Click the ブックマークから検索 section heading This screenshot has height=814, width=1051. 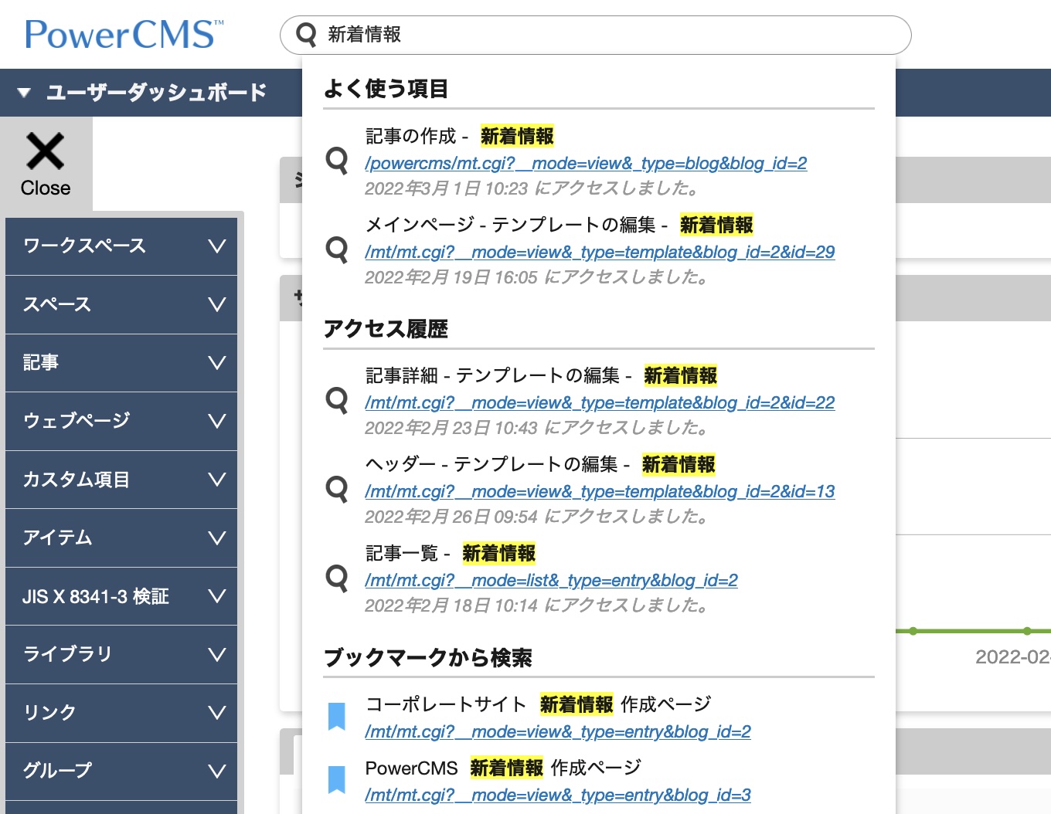point(427,658)
